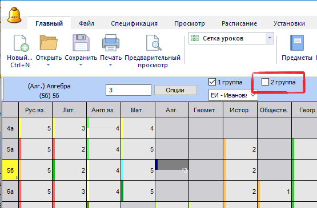Open the ЕИ - Иванова teacher dropdown

[233, 95]
